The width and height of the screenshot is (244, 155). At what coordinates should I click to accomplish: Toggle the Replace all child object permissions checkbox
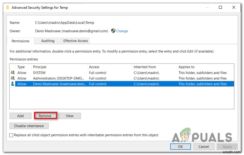11,135
